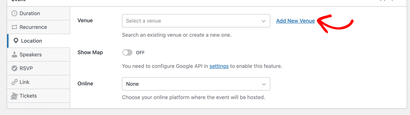
Task: Click the Show Map label
Action: [90, 52]
